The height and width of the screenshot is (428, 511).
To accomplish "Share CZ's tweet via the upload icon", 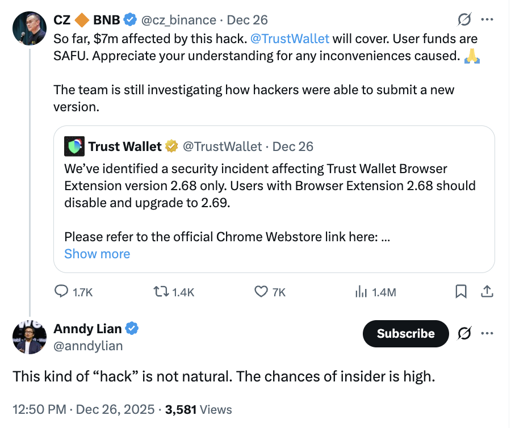I will [487, 292].
